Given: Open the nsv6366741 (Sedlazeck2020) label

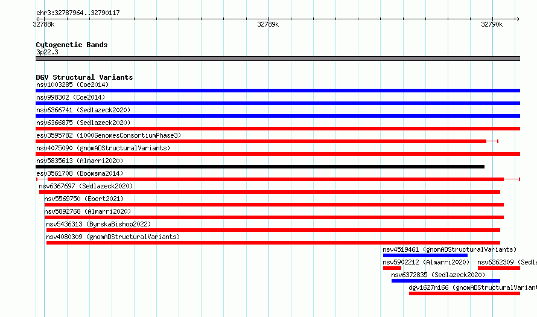Looking at the screenshot, I should click(x=83, y=110).
